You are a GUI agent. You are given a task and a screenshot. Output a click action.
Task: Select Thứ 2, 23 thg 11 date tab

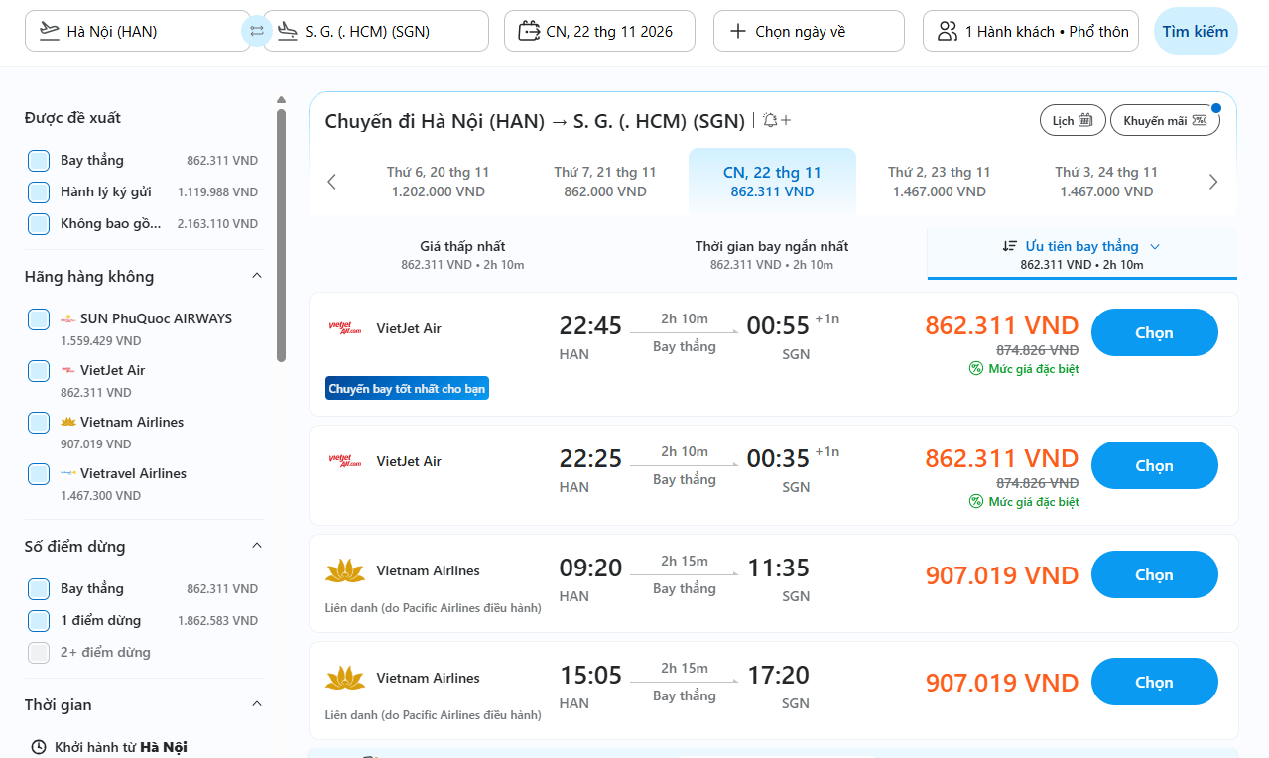click(939, 182)
